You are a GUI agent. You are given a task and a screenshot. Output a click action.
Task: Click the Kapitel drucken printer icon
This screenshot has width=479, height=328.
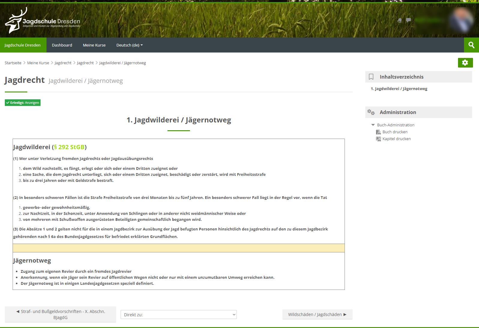pos(378,139)
